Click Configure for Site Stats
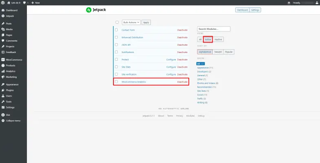320x163 pixels. coord(171,67)
